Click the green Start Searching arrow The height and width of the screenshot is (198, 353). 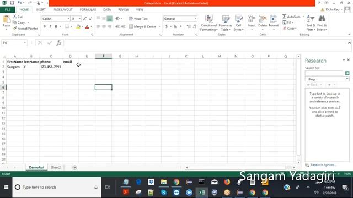click(x=347, y=73)
